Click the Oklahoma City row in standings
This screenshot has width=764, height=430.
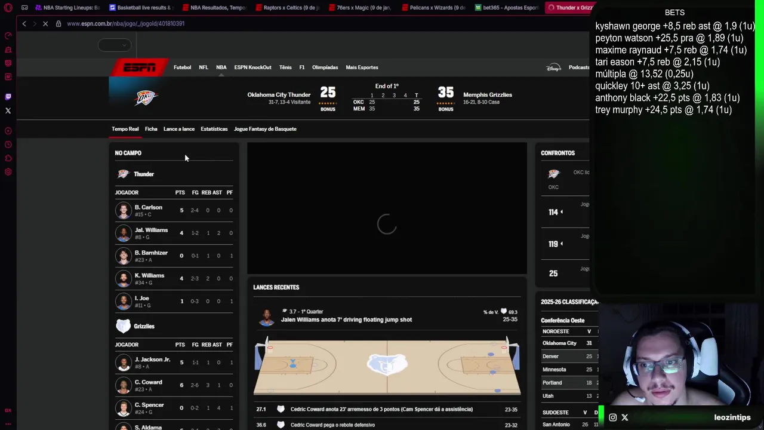coord(569,343)
